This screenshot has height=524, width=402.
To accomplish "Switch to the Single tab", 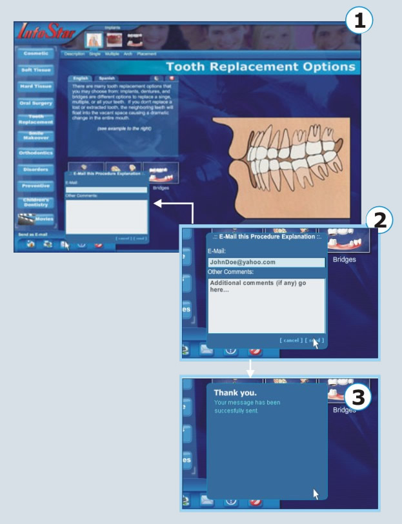I will 95,53.
